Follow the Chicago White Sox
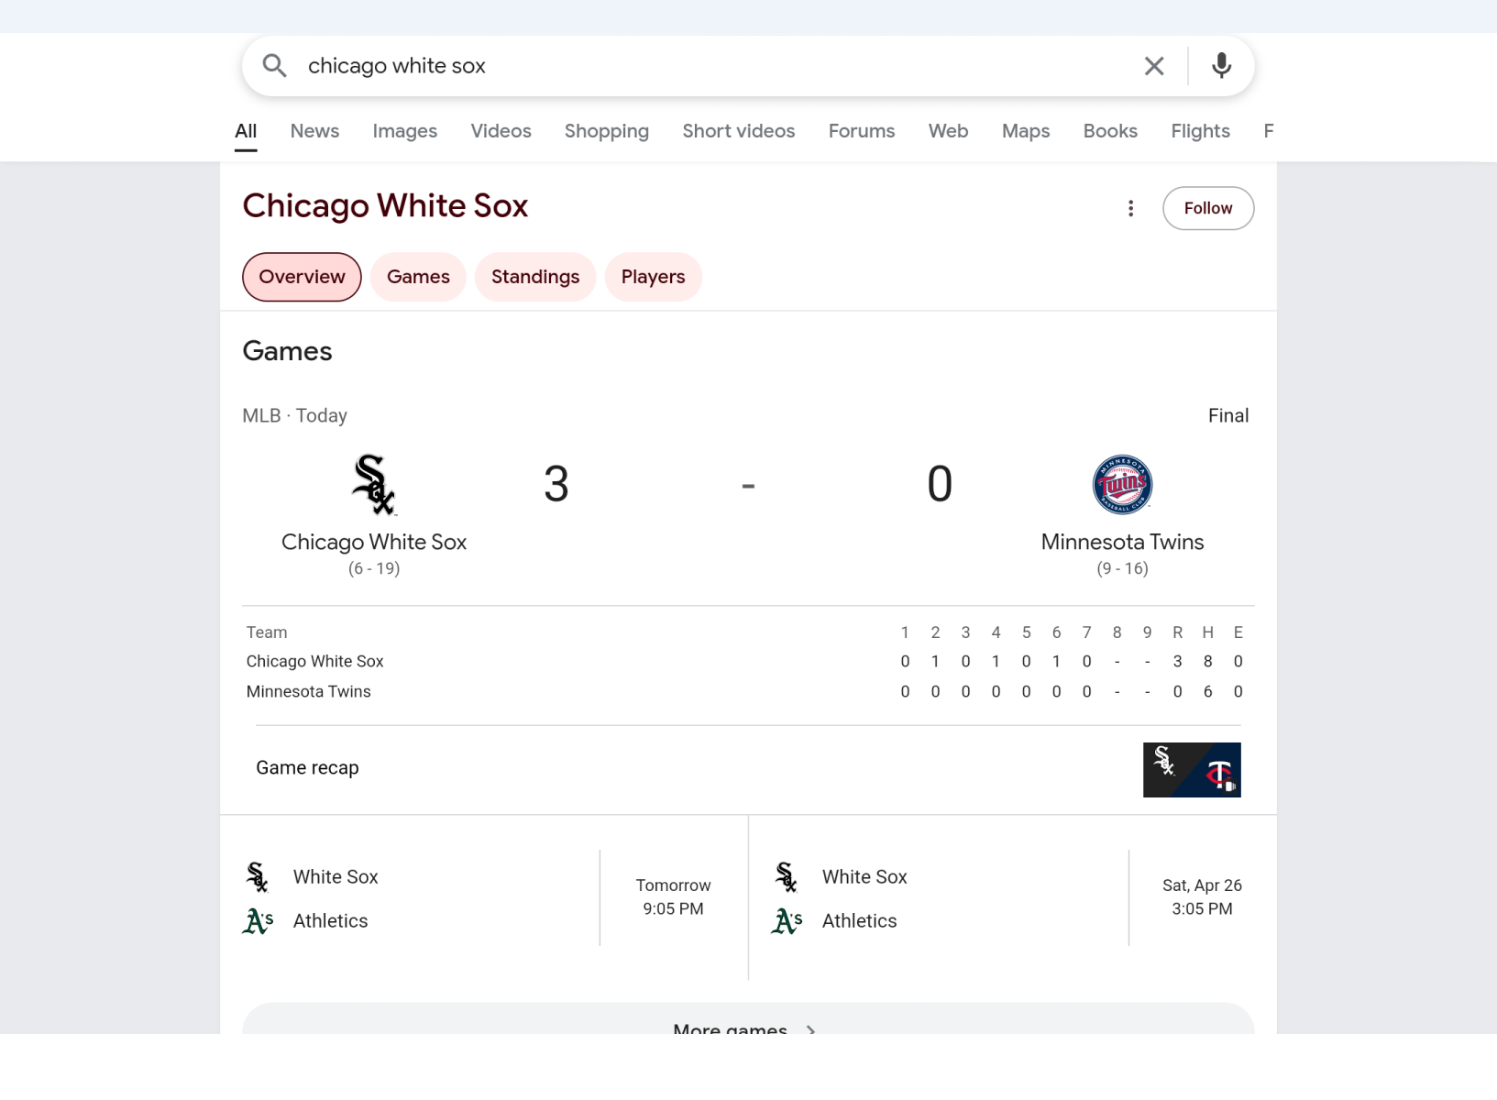This screenshot has height=1100, width=1497. click(1207, 209)
